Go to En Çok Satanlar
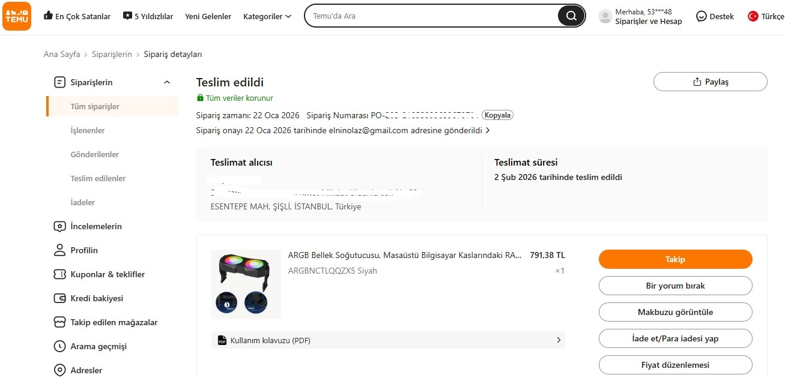Viewport: 785px width, 378px height. (77, 16)
